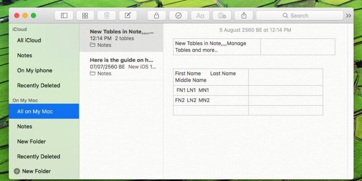Image resolution: width=362 pixels, height=181 pixels.
Task: Lock this note with padlock icon
Action: click(x=157, y=15)
